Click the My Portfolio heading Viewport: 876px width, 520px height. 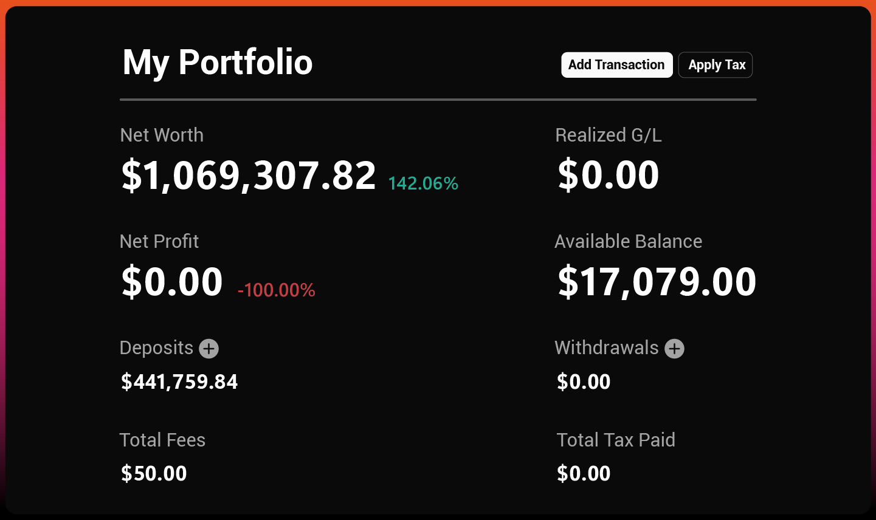pyautogui.click(x=218, y=63)
